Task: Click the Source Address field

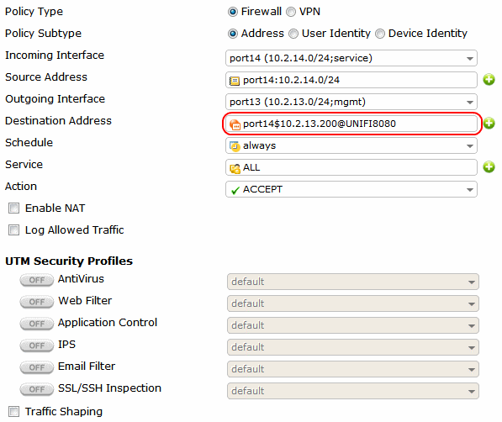Action: tap(351, 80)
